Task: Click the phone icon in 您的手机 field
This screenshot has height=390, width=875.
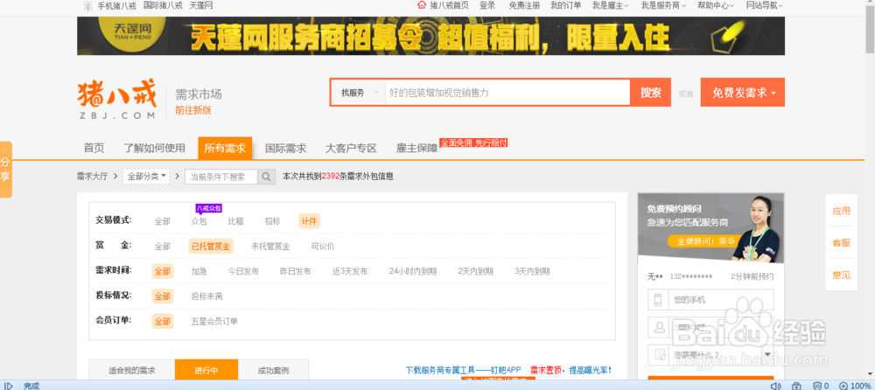Action: (659, 300)
